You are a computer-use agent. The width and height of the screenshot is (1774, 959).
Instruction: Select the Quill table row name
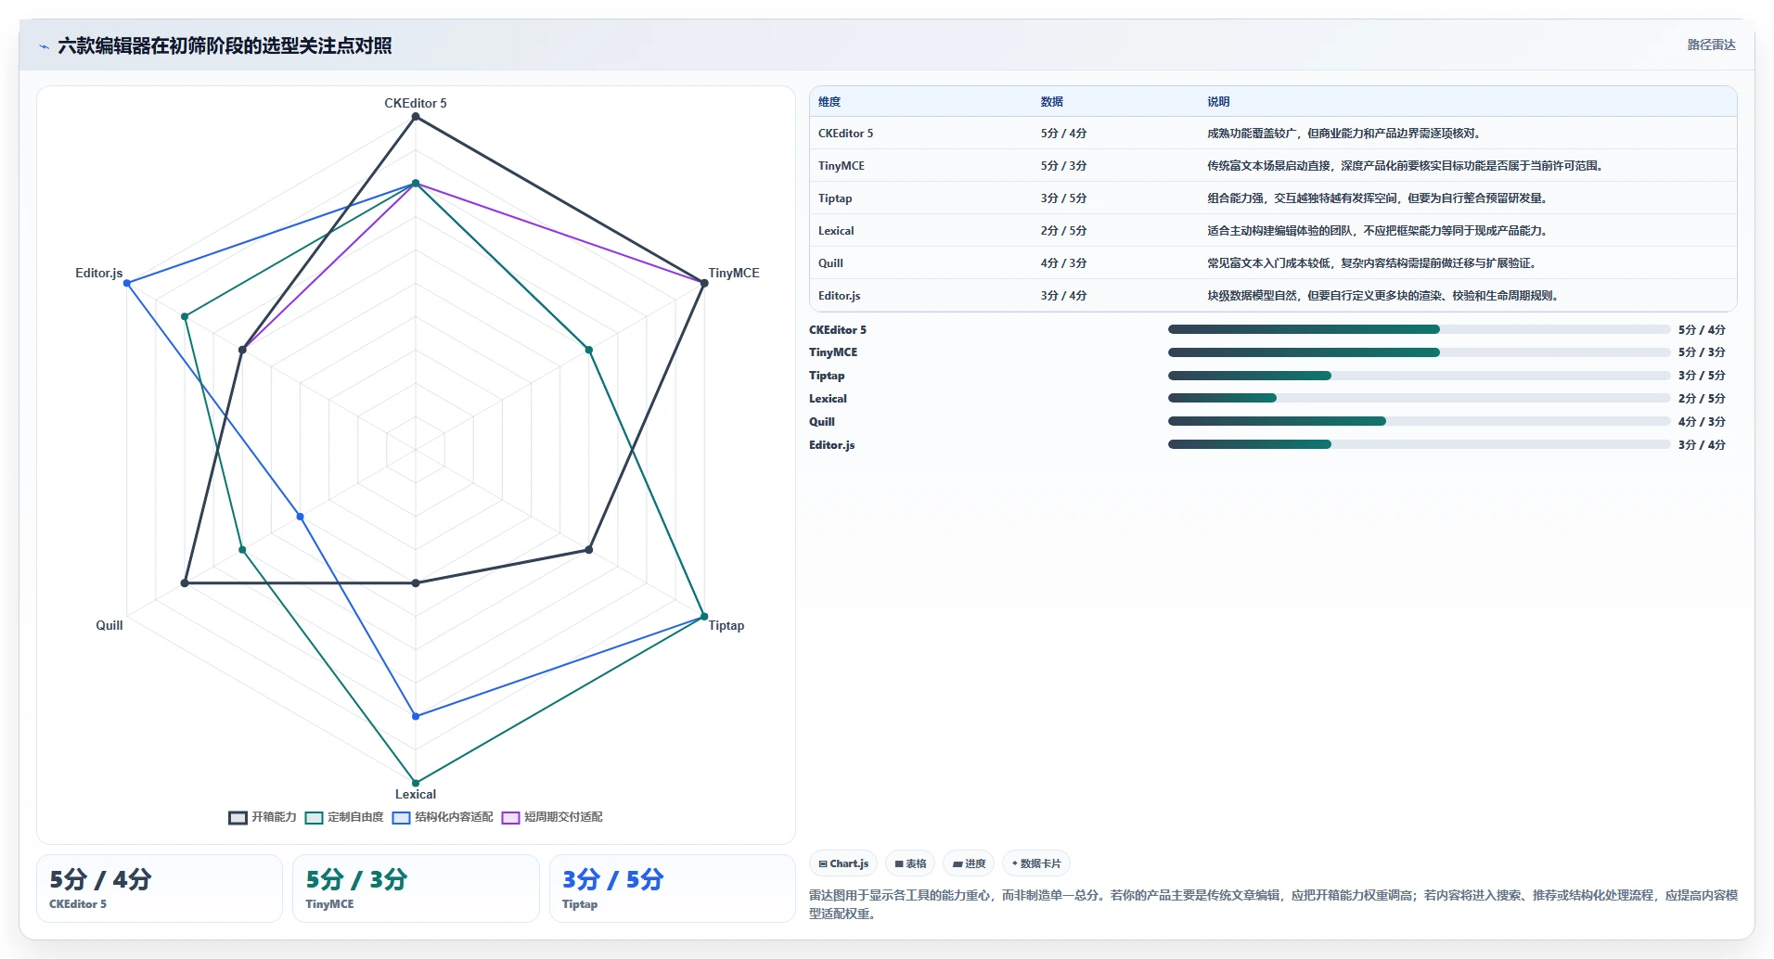830,263
